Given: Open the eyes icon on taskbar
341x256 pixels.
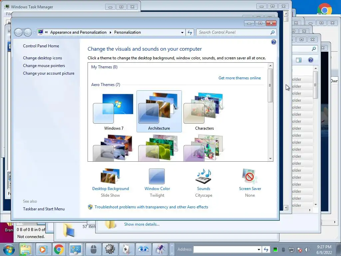Looking at the screenshot, I should point(143,249).
